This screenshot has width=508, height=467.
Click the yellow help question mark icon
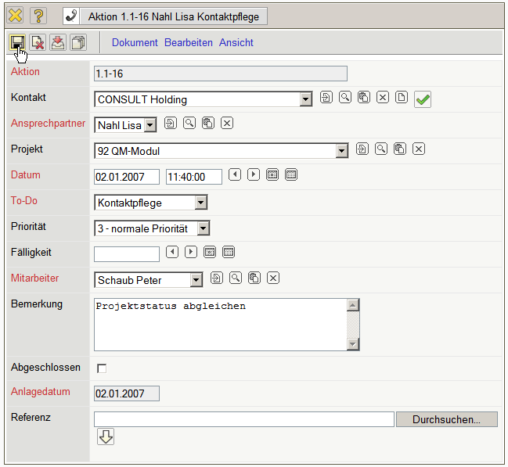point(38,16)
